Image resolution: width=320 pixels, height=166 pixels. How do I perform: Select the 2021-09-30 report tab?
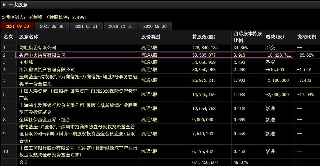18,26
